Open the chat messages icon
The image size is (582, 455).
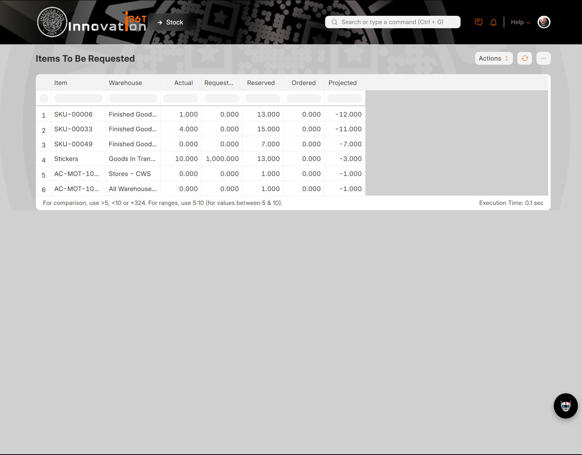click(x=478, y=22)
